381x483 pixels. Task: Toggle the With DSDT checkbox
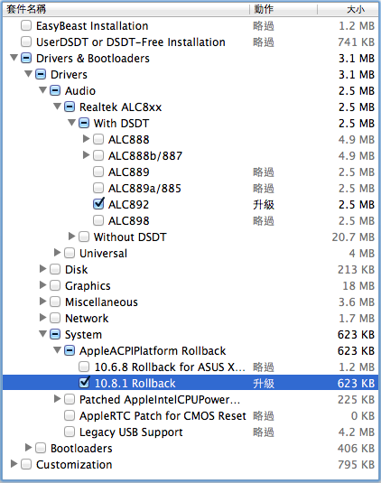84,123
